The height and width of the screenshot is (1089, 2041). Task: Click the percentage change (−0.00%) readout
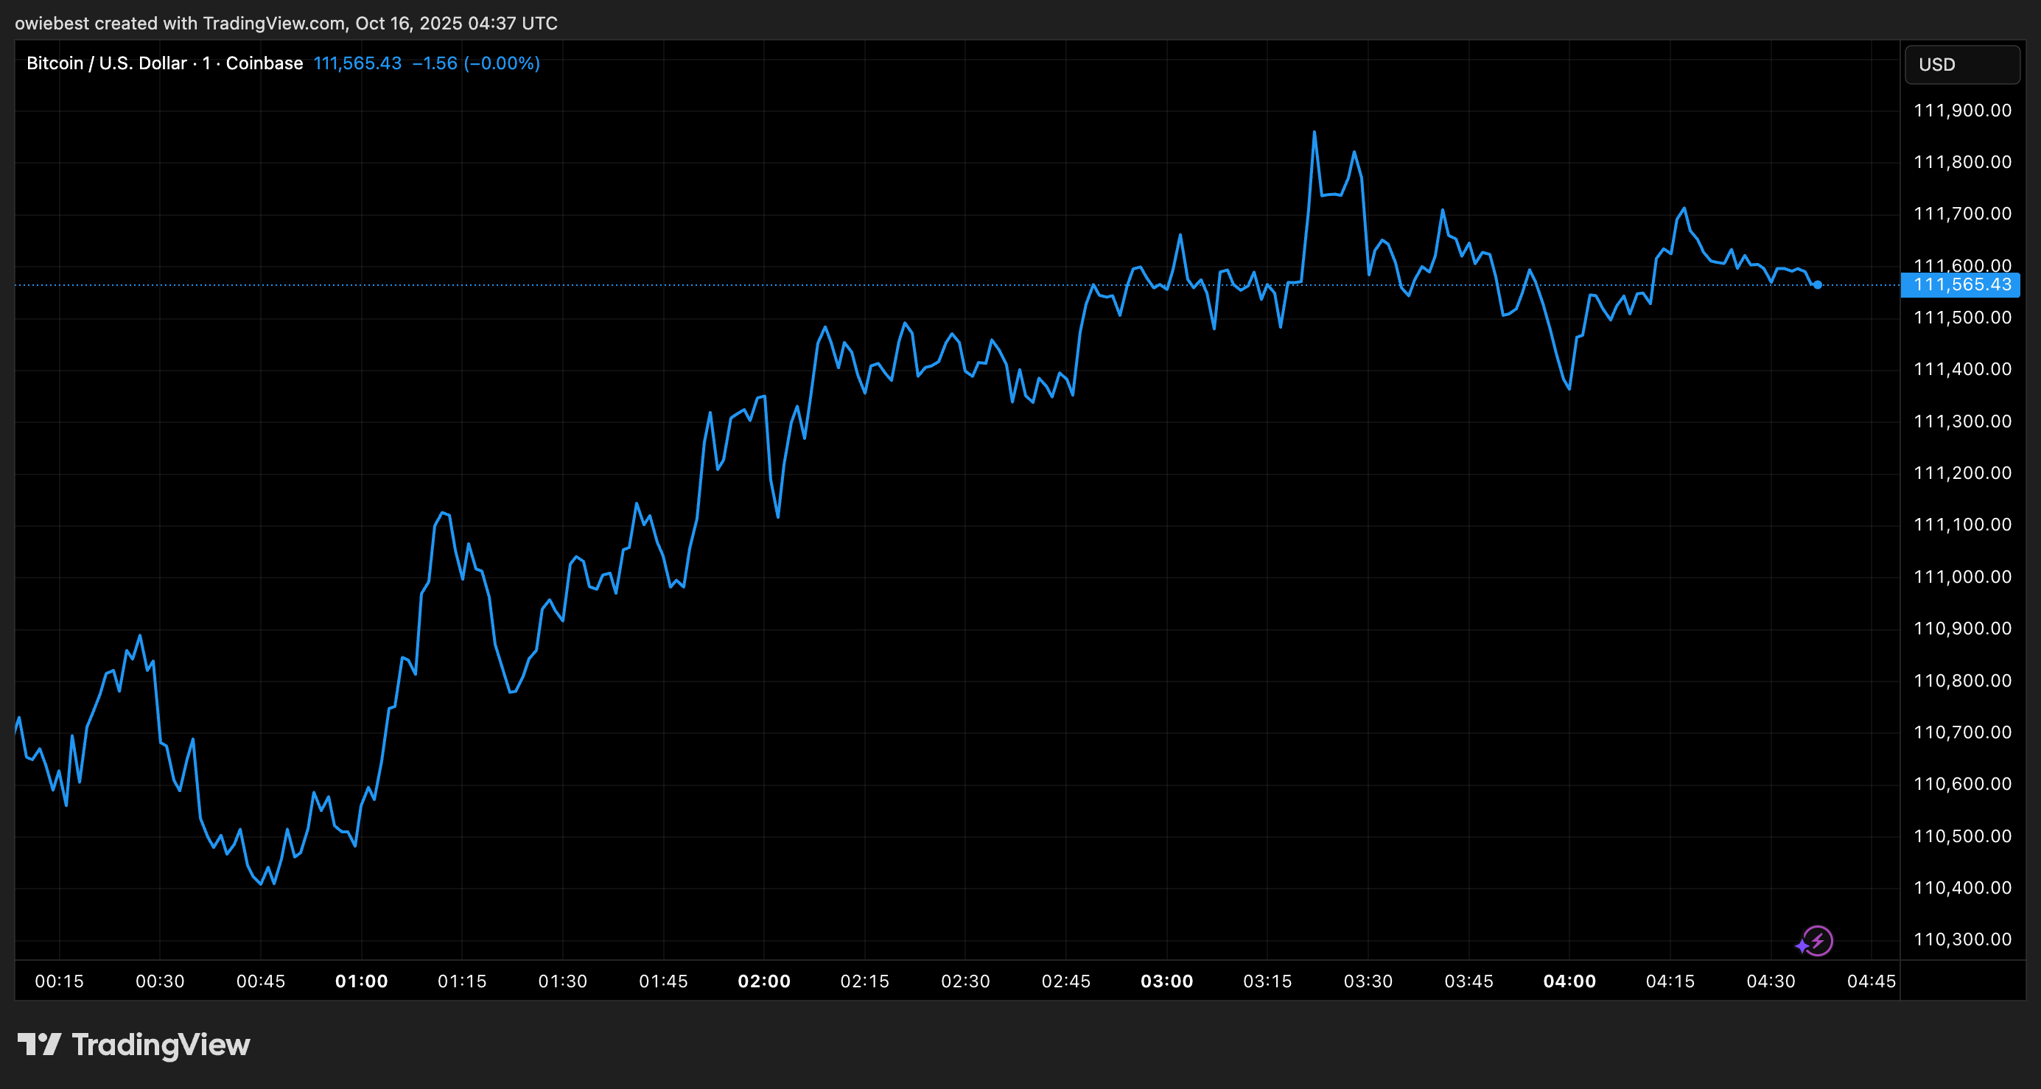(501, 63)
